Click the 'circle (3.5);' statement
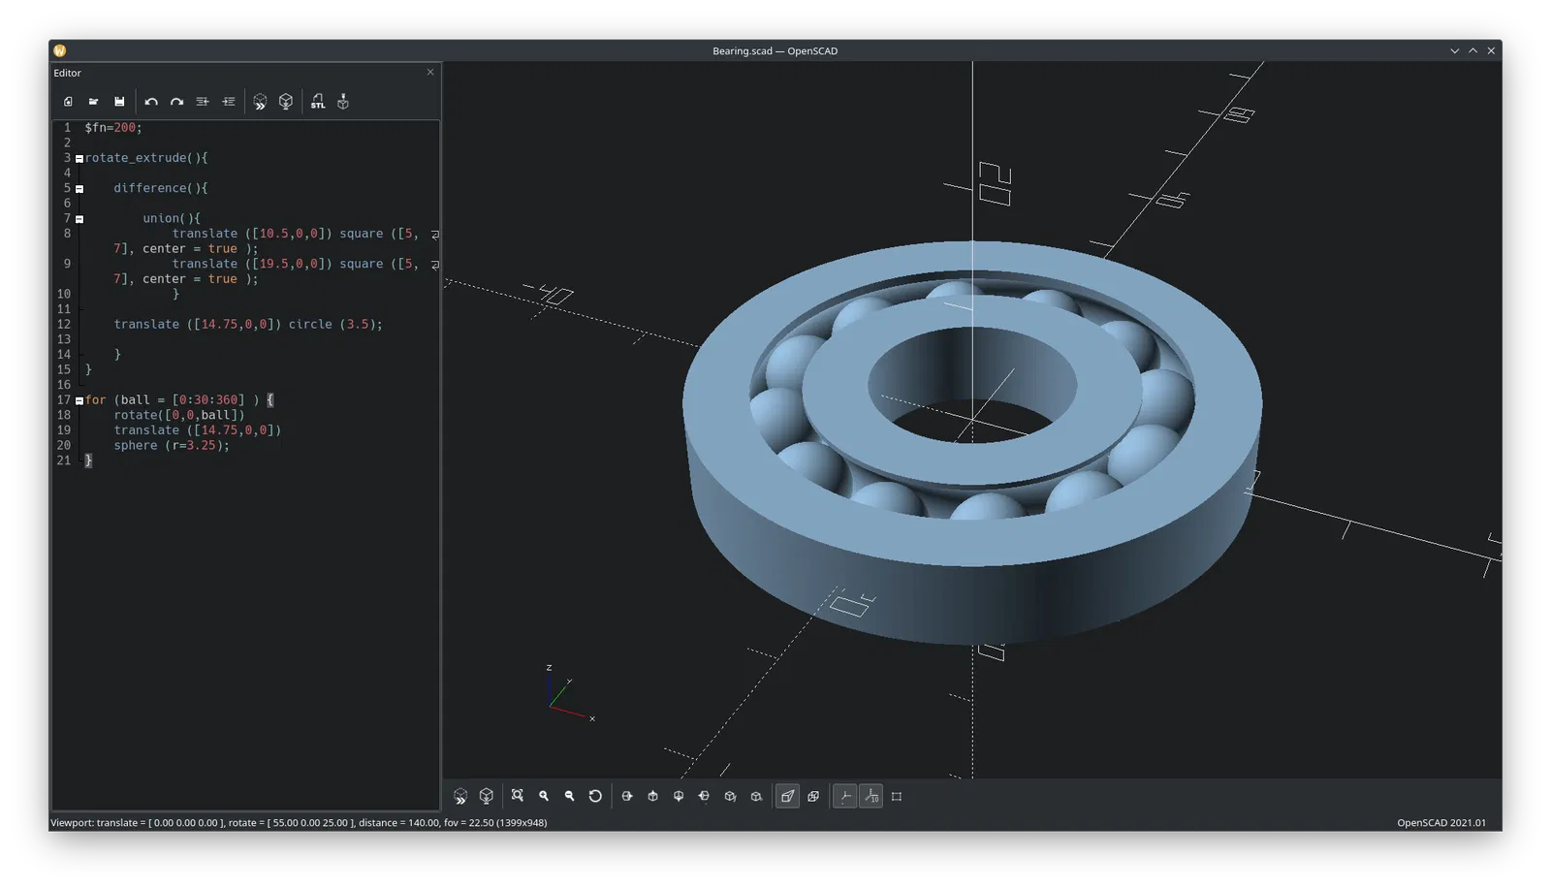Screen dimensions: 1551x889 (x=335, y=325)
